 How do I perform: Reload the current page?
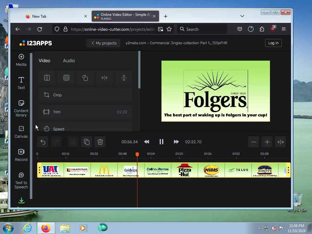(x=40, y=29)
